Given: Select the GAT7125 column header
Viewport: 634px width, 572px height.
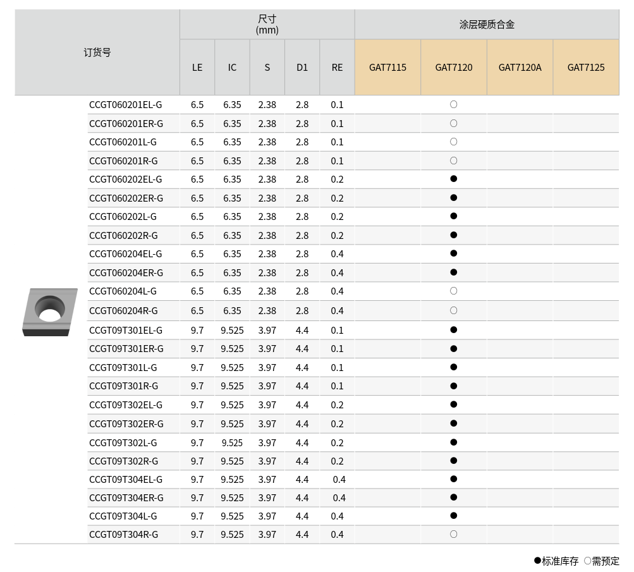Looking at the screenshot, I should pos(586,67).
